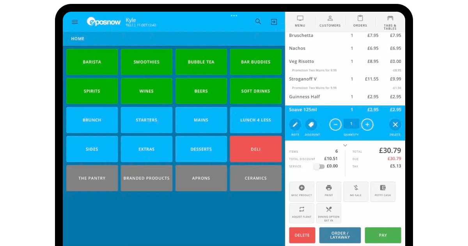Click the logout exit icon
Image resolution: width=468 pixels, height=246 pixels.
click(x=274, y=22)
